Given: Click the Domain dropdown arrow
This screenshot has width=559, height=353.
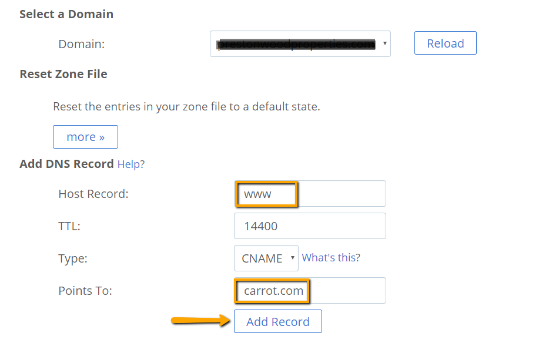Looking at the screenshot, I should pyautogui.click(x=384, y=43).
